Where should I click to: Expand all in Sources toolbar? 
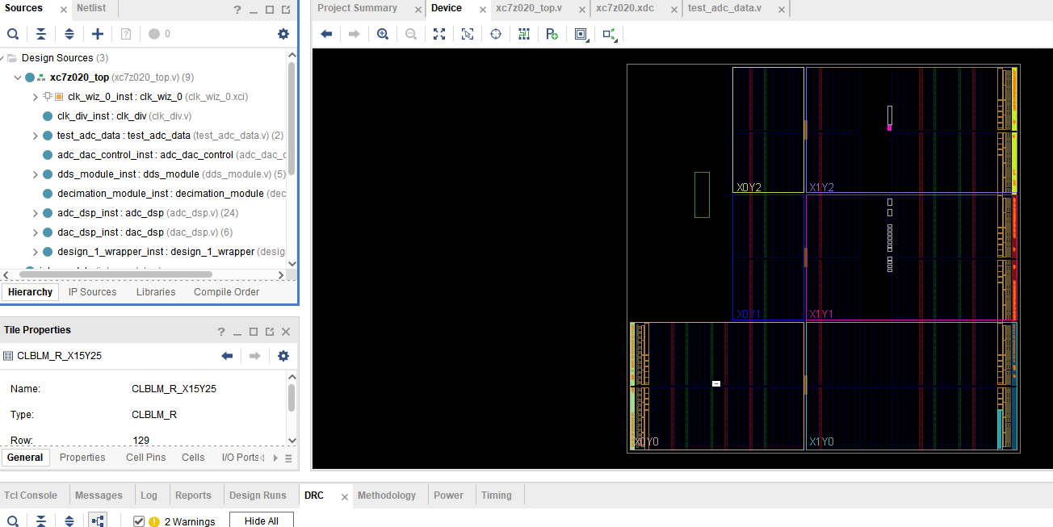69,34
